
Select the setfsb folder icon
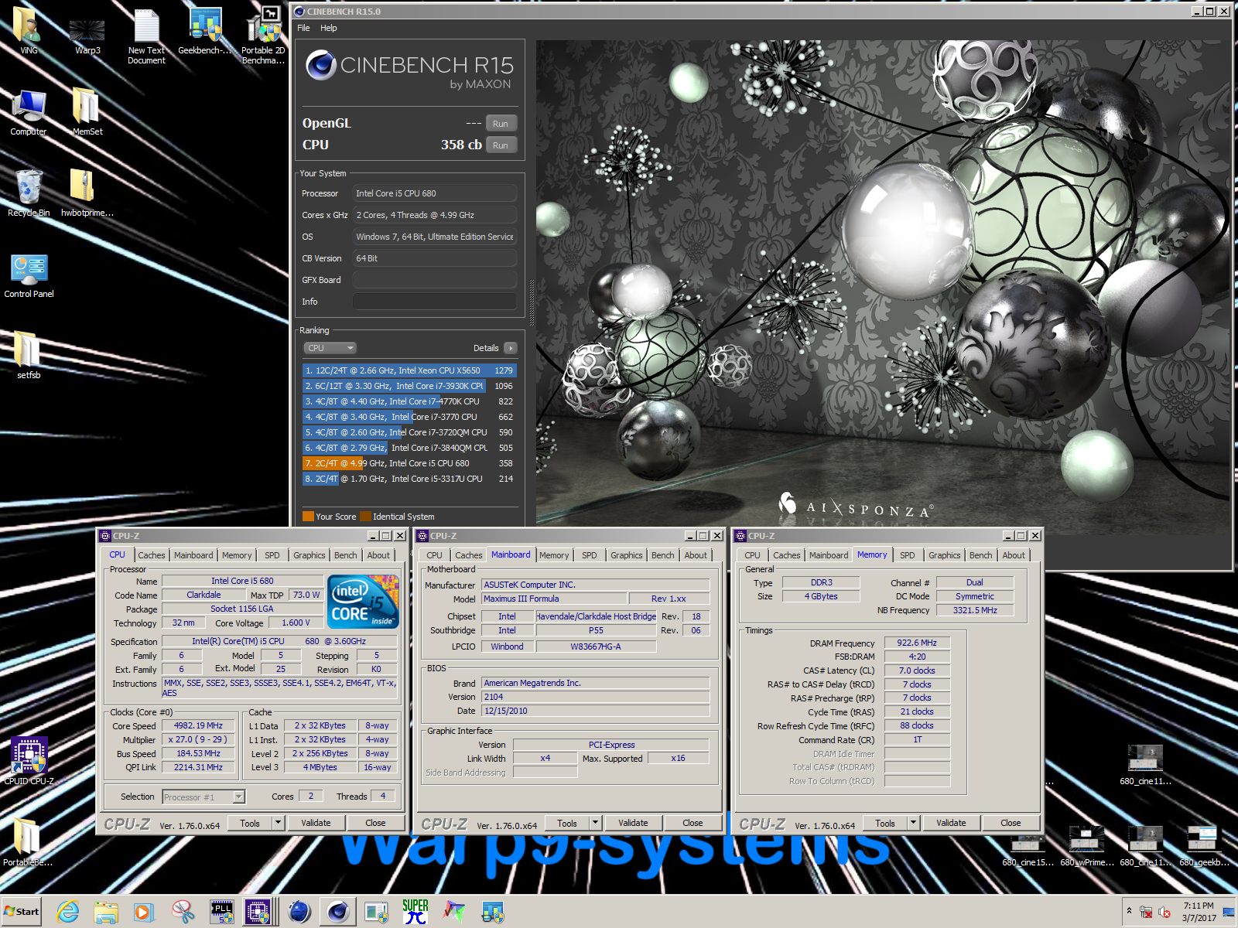(x=29, y=354)
